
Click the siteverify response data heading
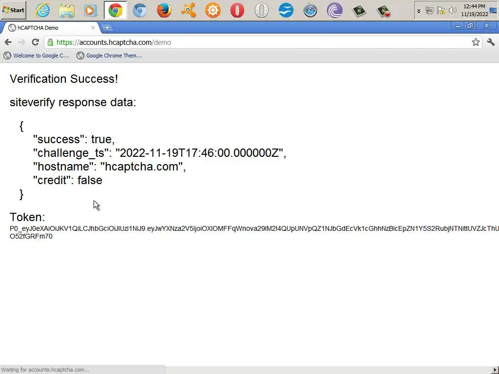[73, 102]
